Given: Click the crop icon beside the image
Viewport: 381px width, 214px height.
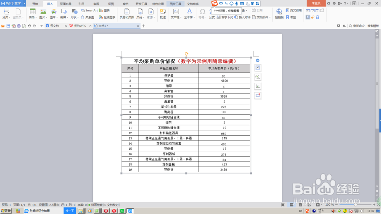Looking at the screenshot, I should [258, 86].
